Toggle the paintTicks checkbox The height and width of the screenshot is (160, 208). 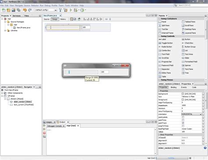(x=183, y=120)
